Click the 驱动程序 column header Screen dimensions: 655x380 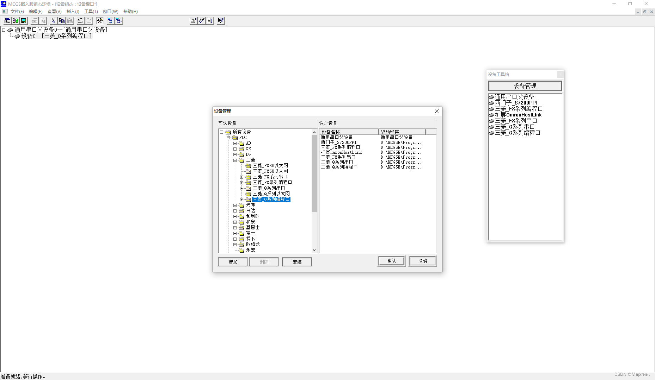coord(402,132)
